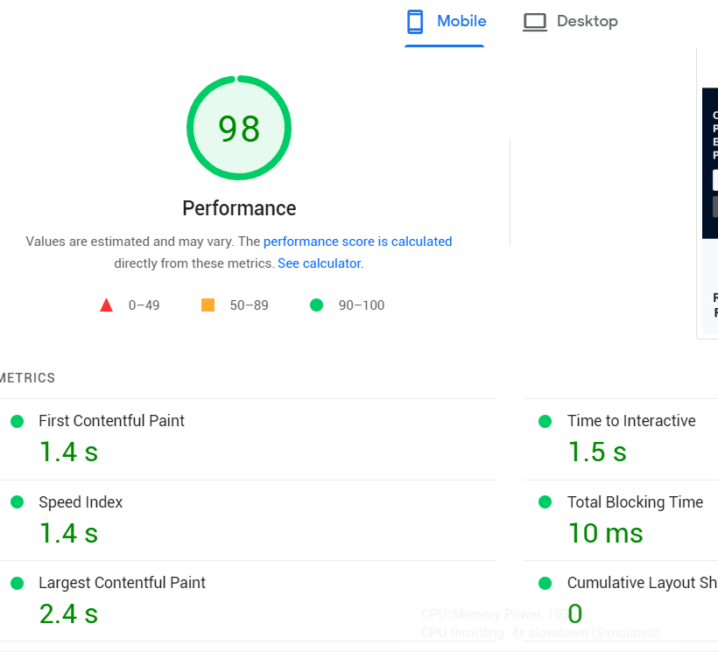Click the monitor icon on the Desktop tab

[534, 21]
